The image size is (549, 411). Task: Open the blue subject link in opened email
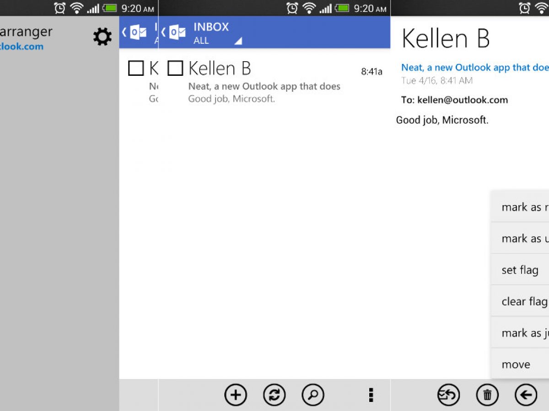click(x=474, y=68)
